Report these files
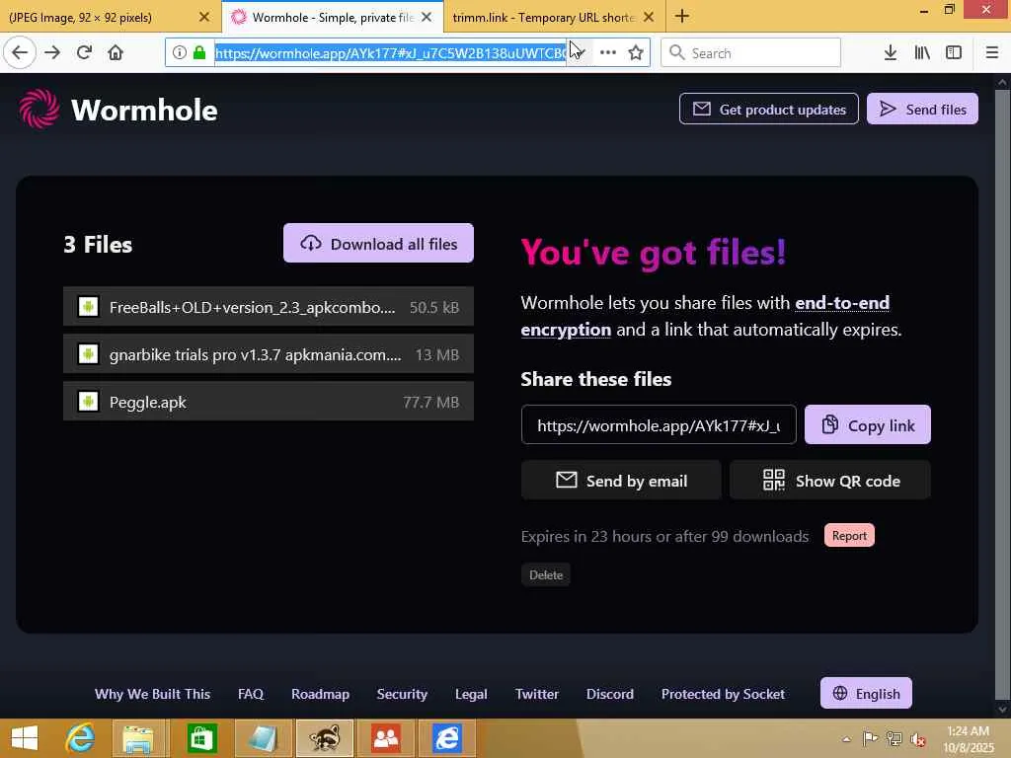The height and width of the screenshot is (758, 1011). click(x=849, y=536)
